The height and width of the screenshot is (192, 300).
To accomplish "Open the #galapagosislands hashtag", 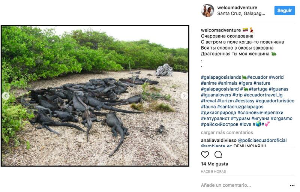I will (x=221, y=77).
